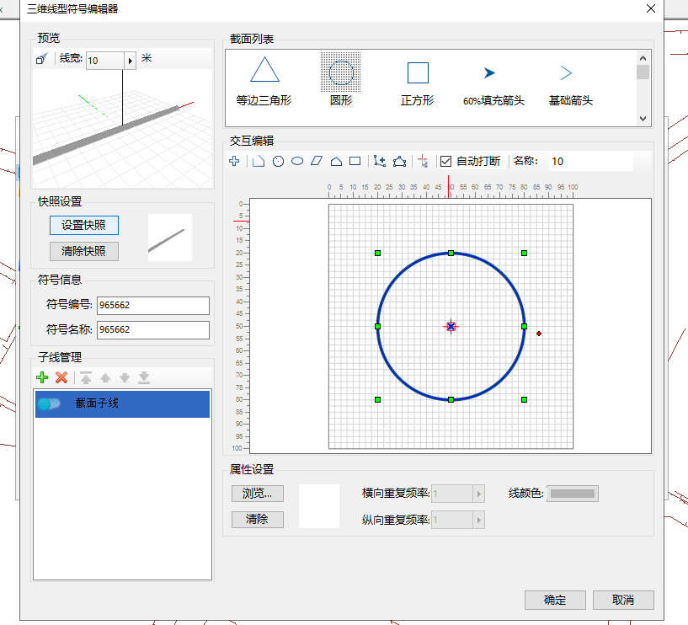Open the 纵向重复频率 dropdown arrow

(x=478, y=520)
